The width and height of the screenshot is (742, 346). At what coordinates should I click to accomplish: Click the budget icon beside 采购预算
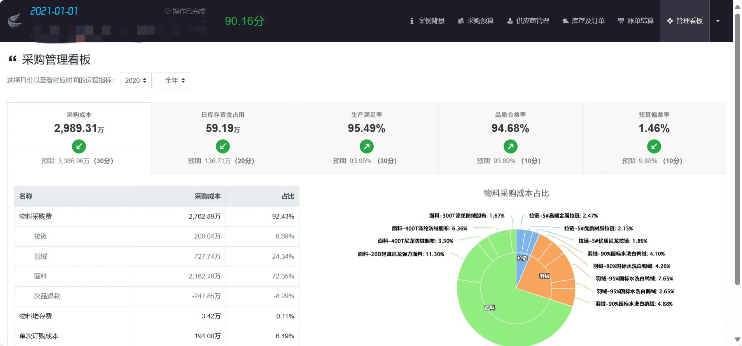point(461,21)
